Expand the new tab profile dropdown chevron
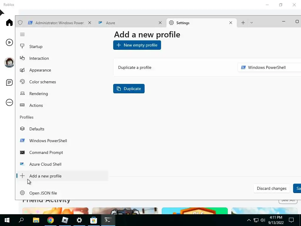Viewport: 301px width, 226px height. (x=252, y=23)
